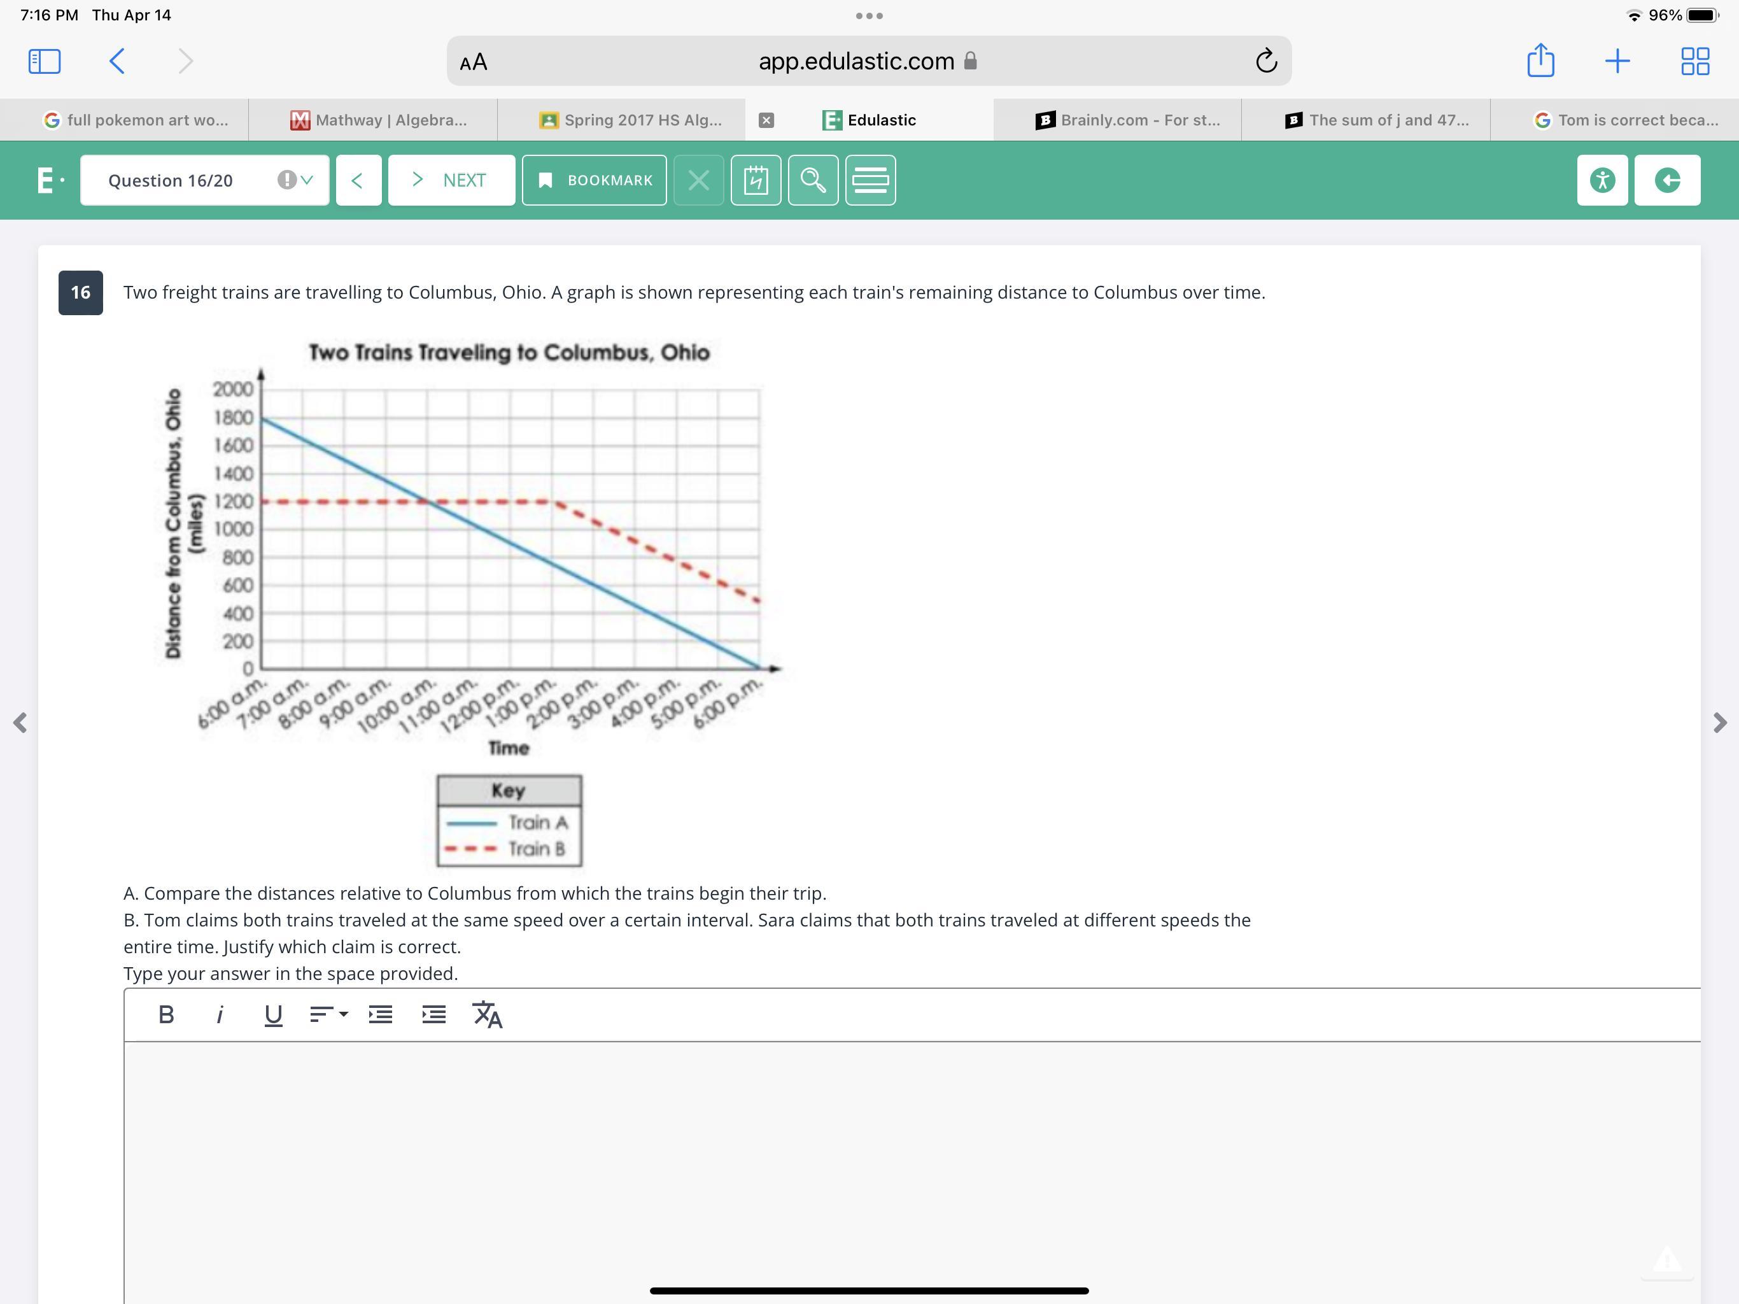Click the BOOKMARK button
The image size is (1739, 1304).
(595, 180)
